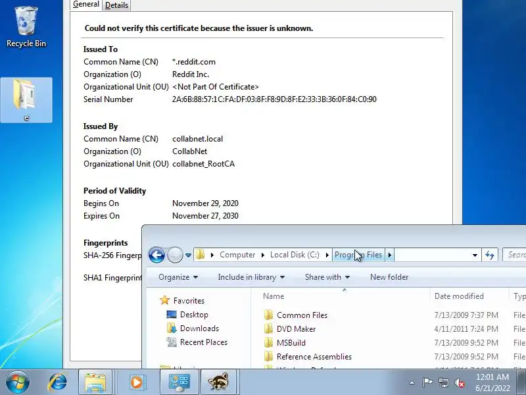The width and height of the screenshot is (526, 395).
Task: Open address bar history dropdown
Action: coord(475,255)
